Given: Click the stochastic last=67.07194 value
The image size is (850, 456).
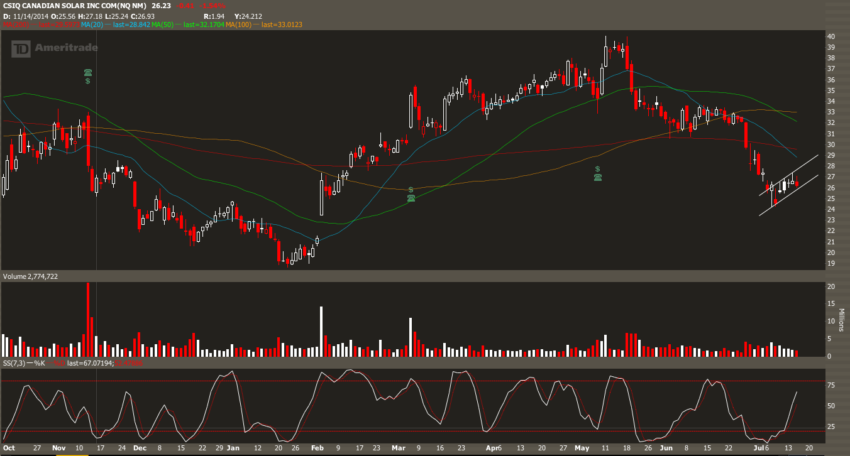Looking at the screenshot, I should [90, 363].
